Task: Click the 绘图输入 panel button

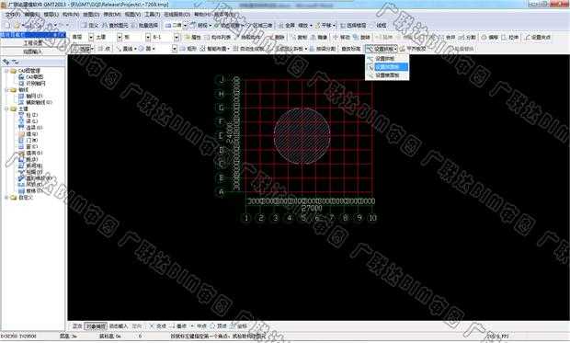Action: (x=33, y=51)
